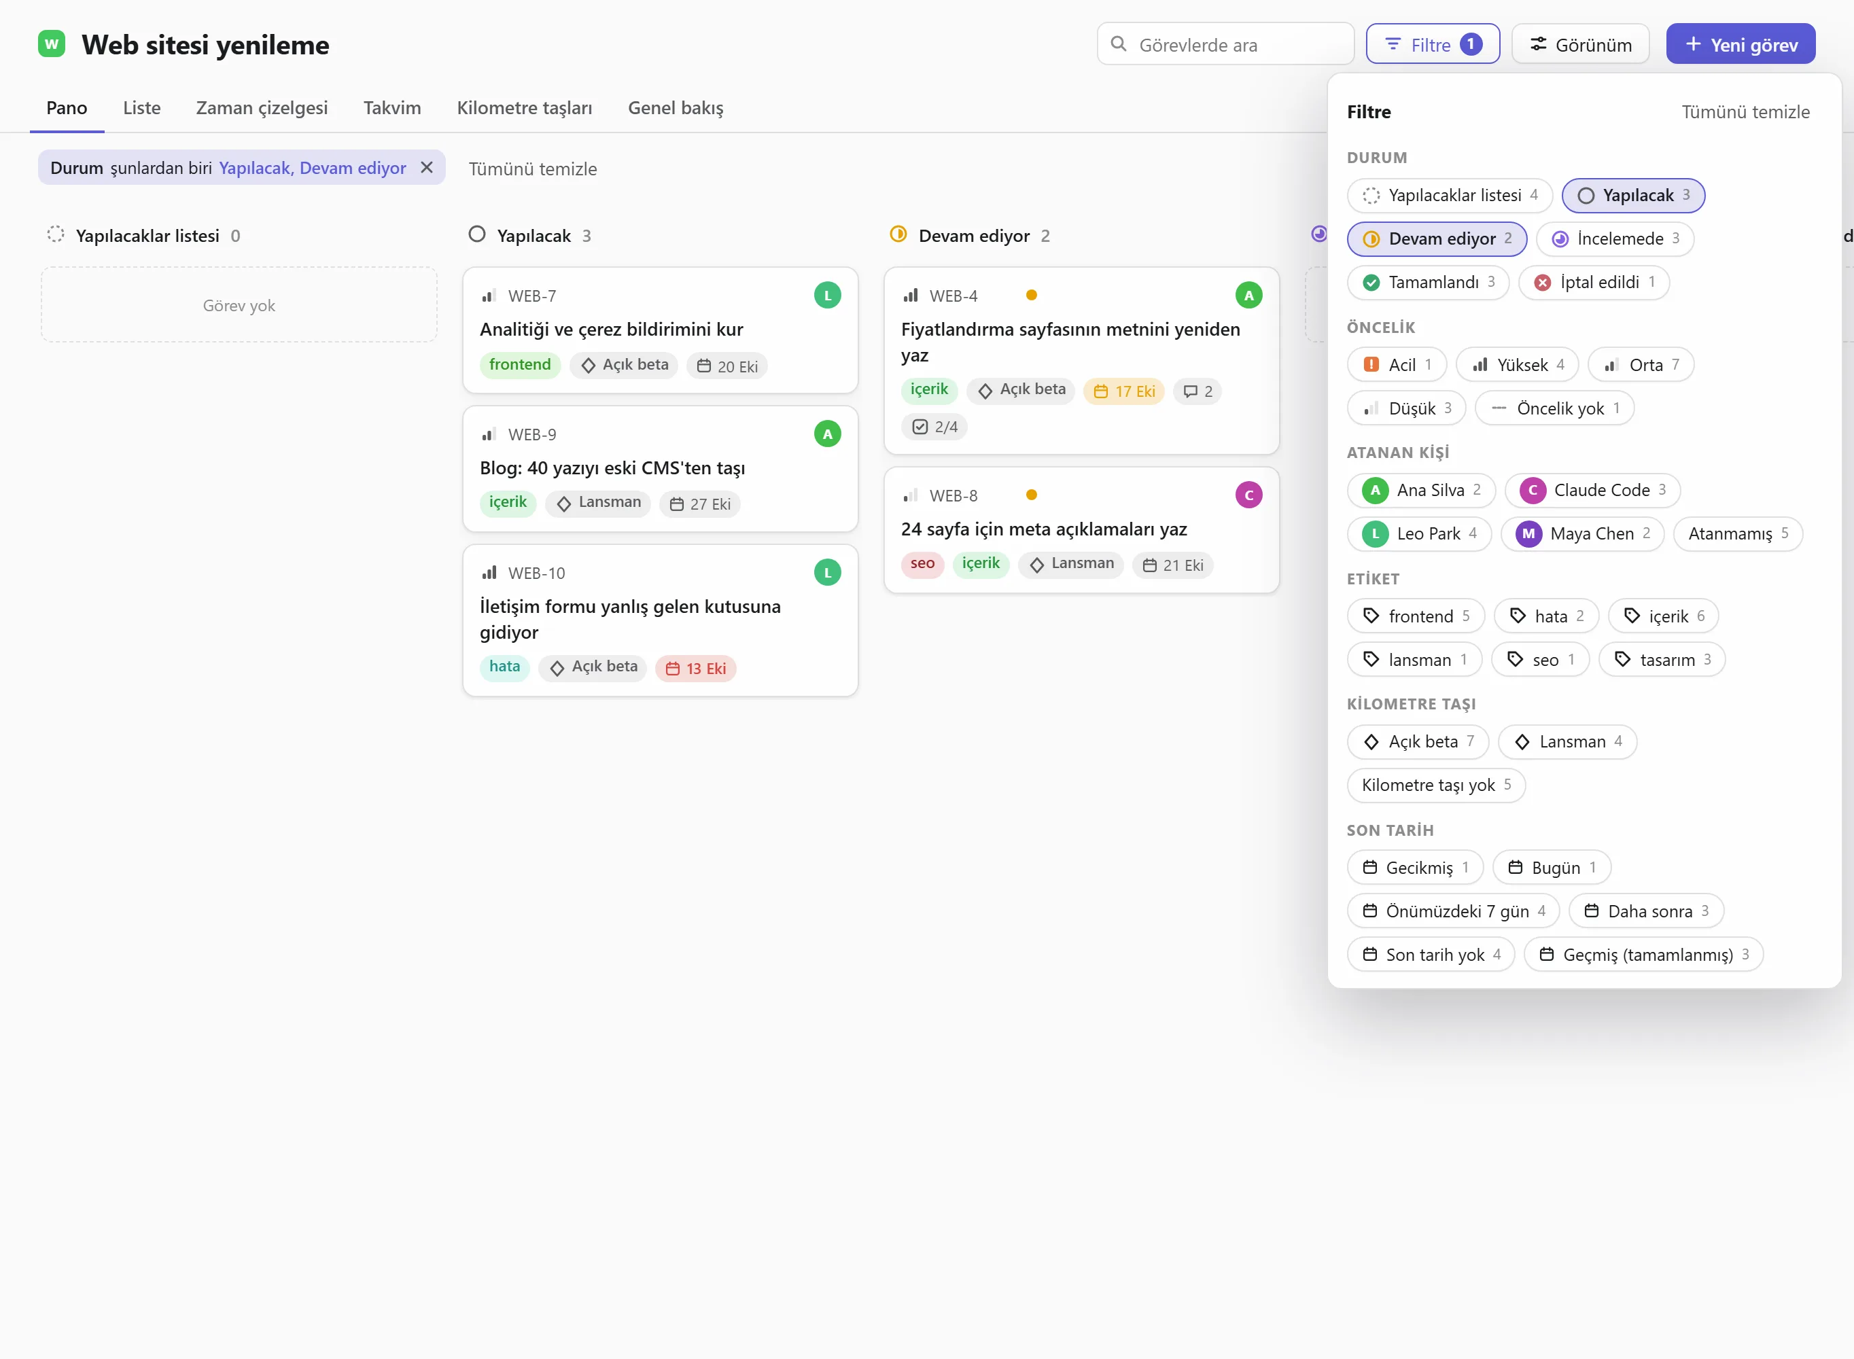Enable the Gecikmiş due date filter
1854x1359 pixels.
(1415, 868)
